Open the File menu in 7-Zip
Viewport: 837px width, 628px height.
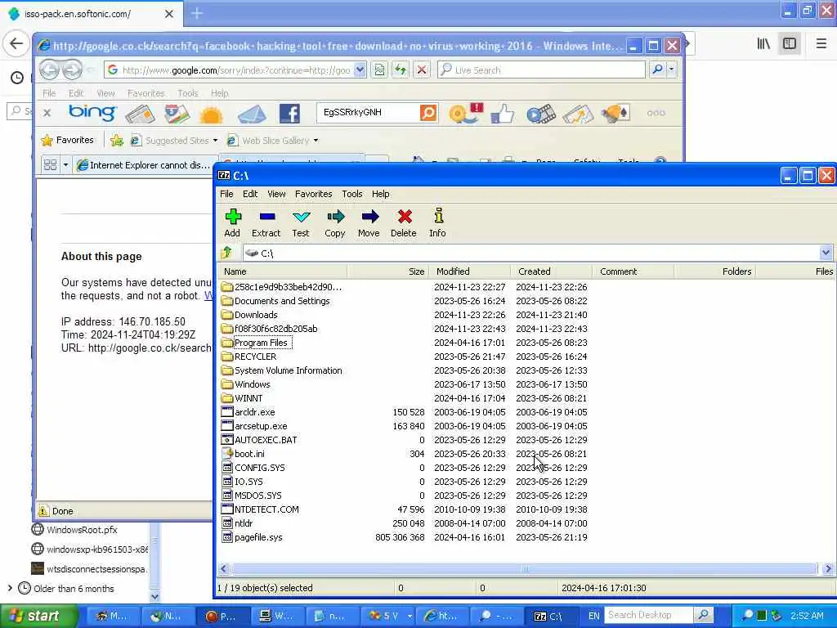tap(226, 194)
